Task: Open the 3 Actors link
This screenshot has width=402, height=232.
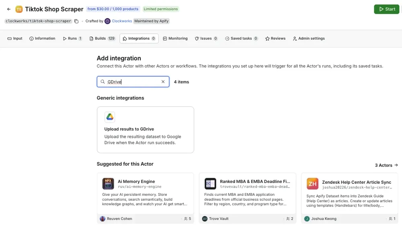Action: point(386,165)
